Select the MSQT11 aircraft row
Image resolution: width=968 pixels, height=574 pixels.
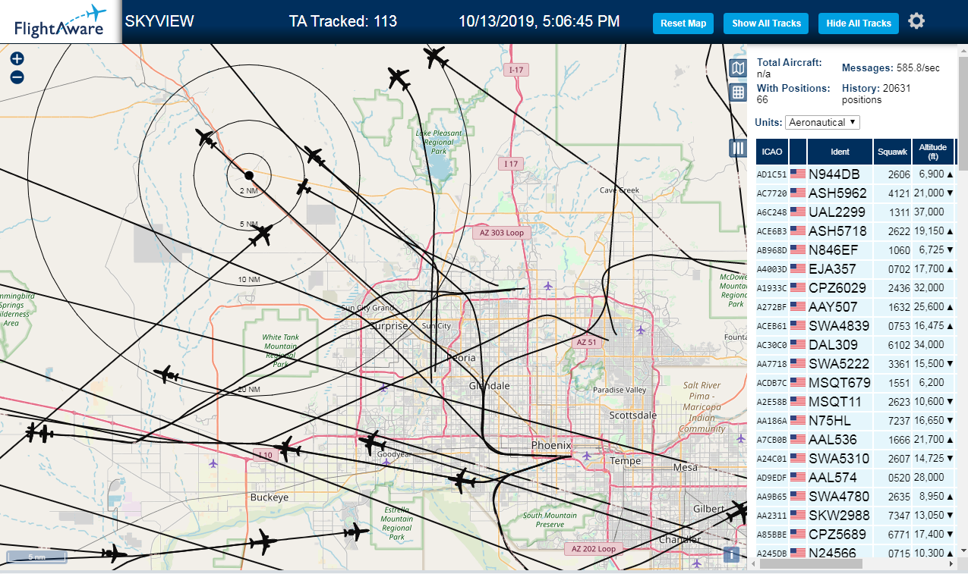point(856,401)
